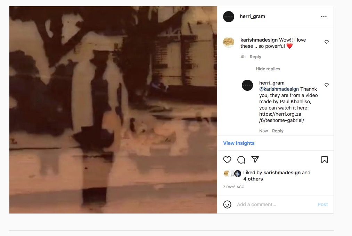Like herri_gram's reply comment heart
The height and width of the screenshot is (236, 352).
pos(327,85)
